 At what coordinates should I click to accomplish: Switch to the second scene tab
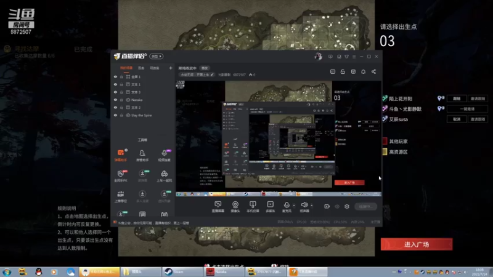click(x=141, y=68)
